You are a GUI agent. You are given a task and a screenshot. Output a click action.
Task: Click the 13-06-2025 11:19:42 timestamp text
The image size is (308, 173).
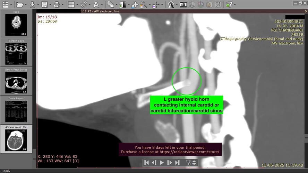(282, 165)
